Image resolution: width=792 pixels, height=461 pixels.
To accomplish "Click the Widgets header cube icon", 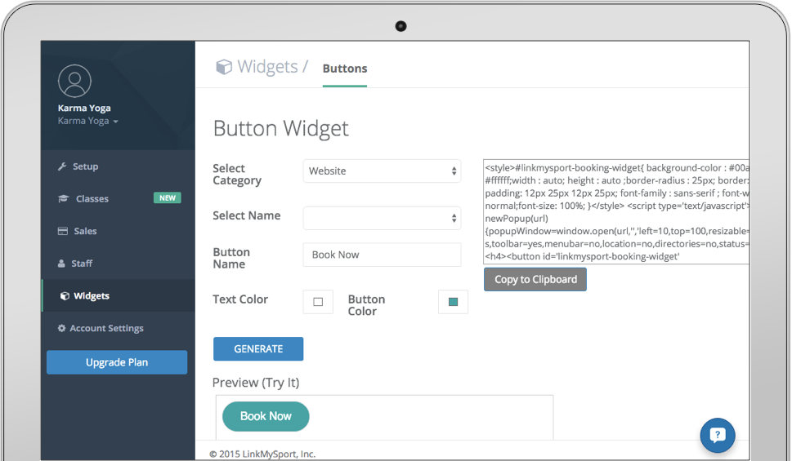I will click(x=223, y=68).
